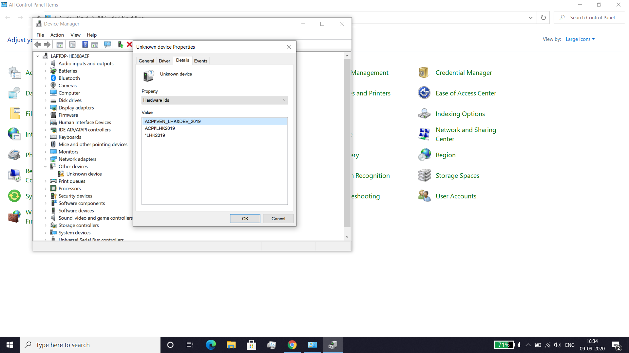Click the update driver icon in toolbar
This screenshot has width=629, height=353.
click(x=121, y=44)
